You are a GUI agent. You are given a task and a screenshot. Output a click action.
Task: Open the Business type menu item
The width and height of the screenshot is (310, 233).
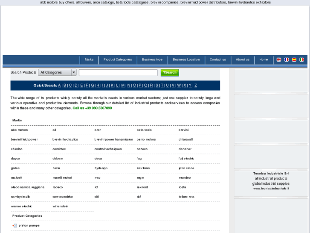(152, 59)
